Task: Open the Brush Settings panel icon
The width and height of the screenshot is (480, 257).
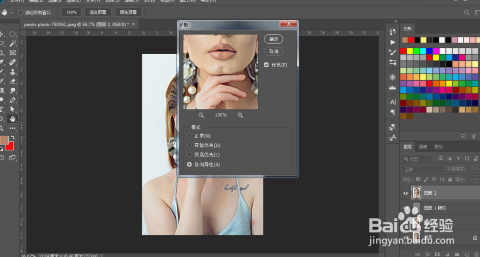Action: click(x=393, y=52)
